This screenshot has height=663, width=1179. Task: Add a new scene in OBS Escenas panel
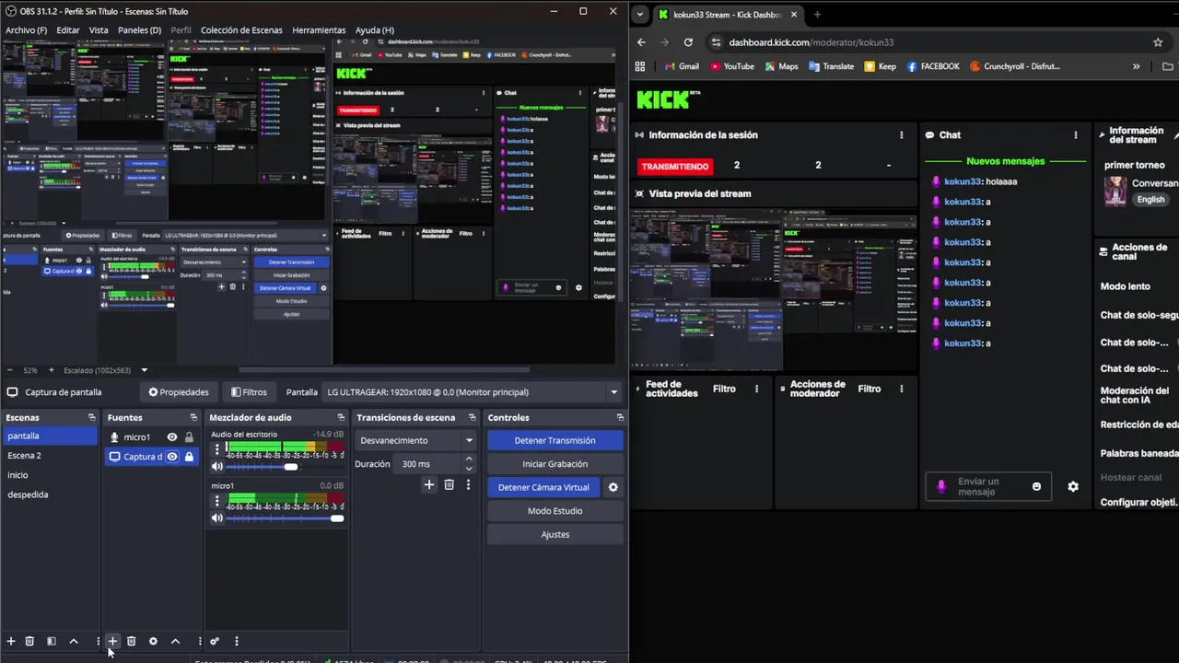(x=11, y=641)
